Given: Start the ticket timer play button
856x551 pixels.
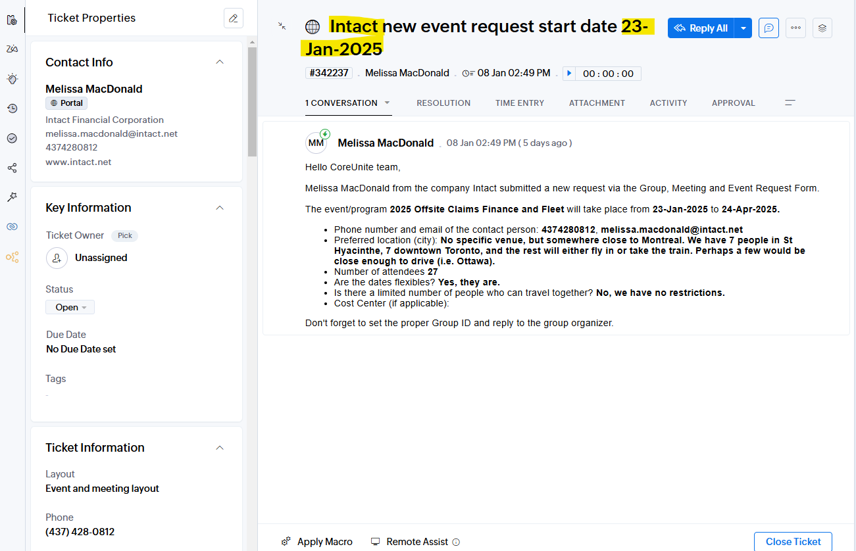Looking at the screenshot, I should [569, 74].
